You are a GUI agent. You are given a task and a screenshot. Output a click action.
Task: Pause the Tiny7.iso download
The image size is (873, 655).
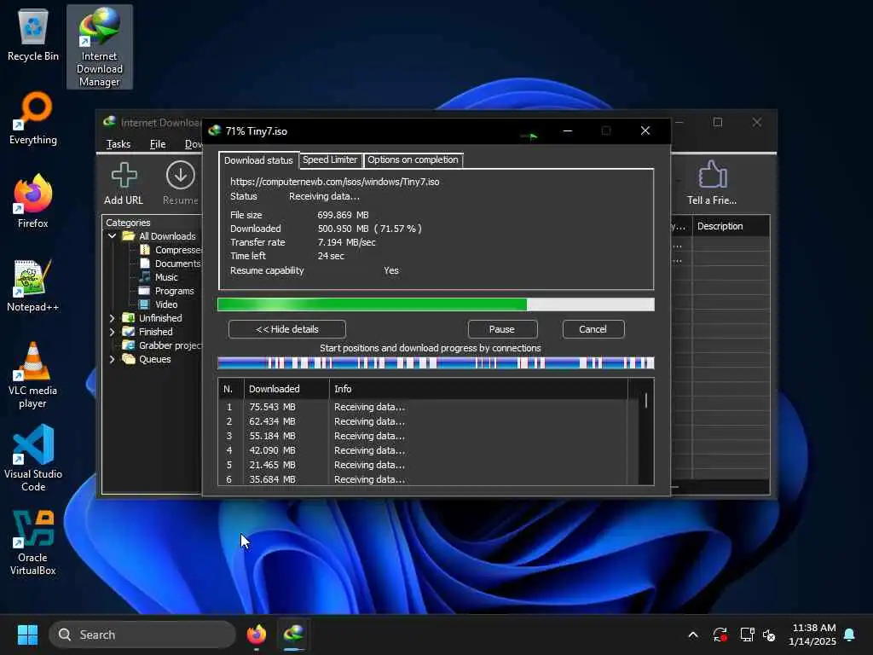(502, 329)
